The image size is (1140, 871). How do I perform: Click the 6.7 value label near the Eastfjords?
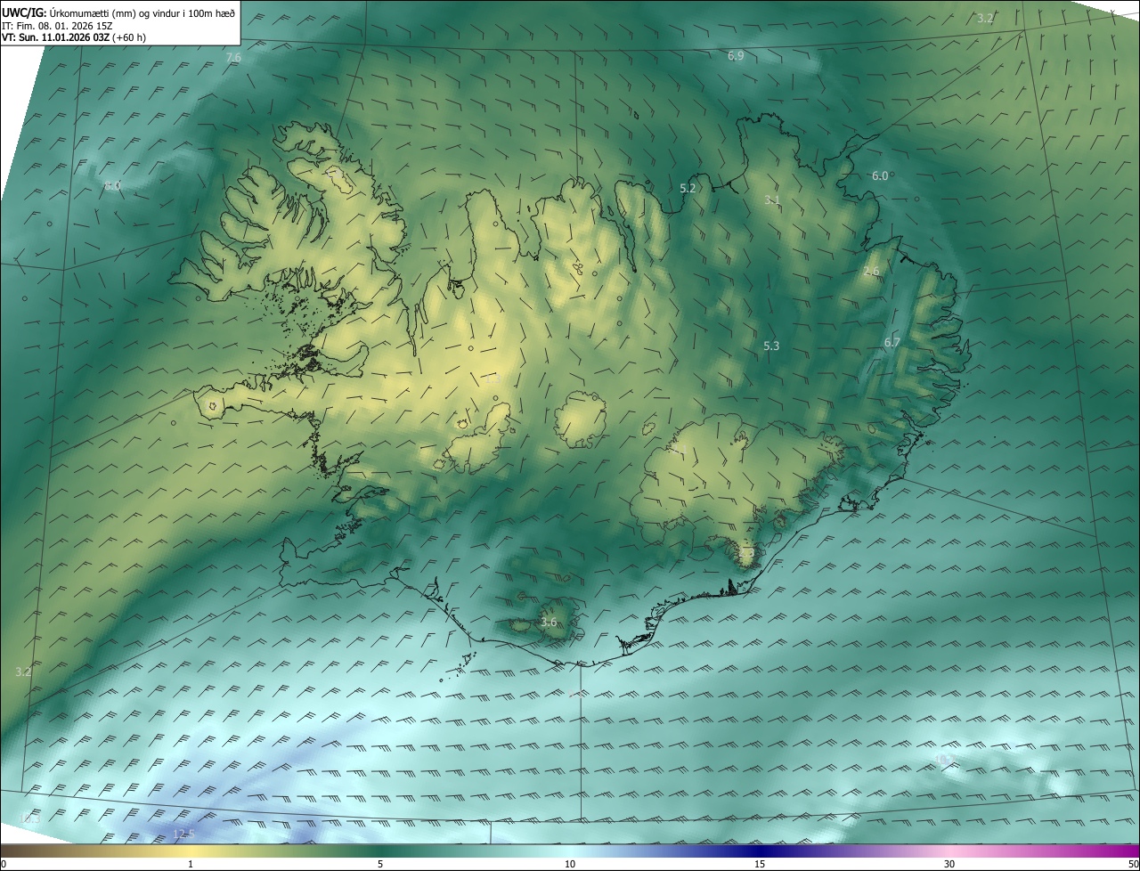[892, 343]
